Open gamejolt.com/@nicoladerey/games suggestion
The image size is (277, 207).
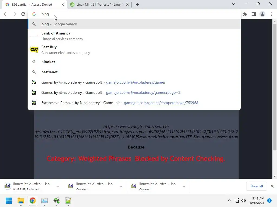tap(134, 82)
